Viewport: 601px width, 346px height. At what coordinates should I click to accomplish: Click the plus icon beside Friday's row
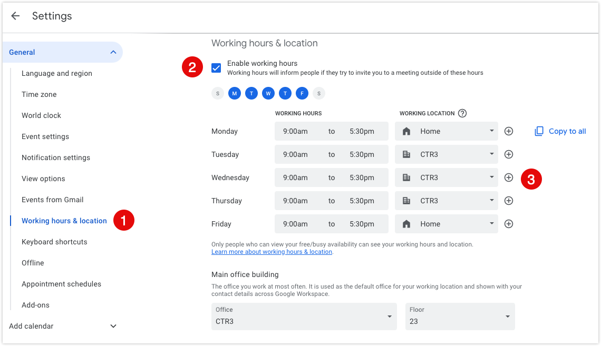(x=508, y=224)
